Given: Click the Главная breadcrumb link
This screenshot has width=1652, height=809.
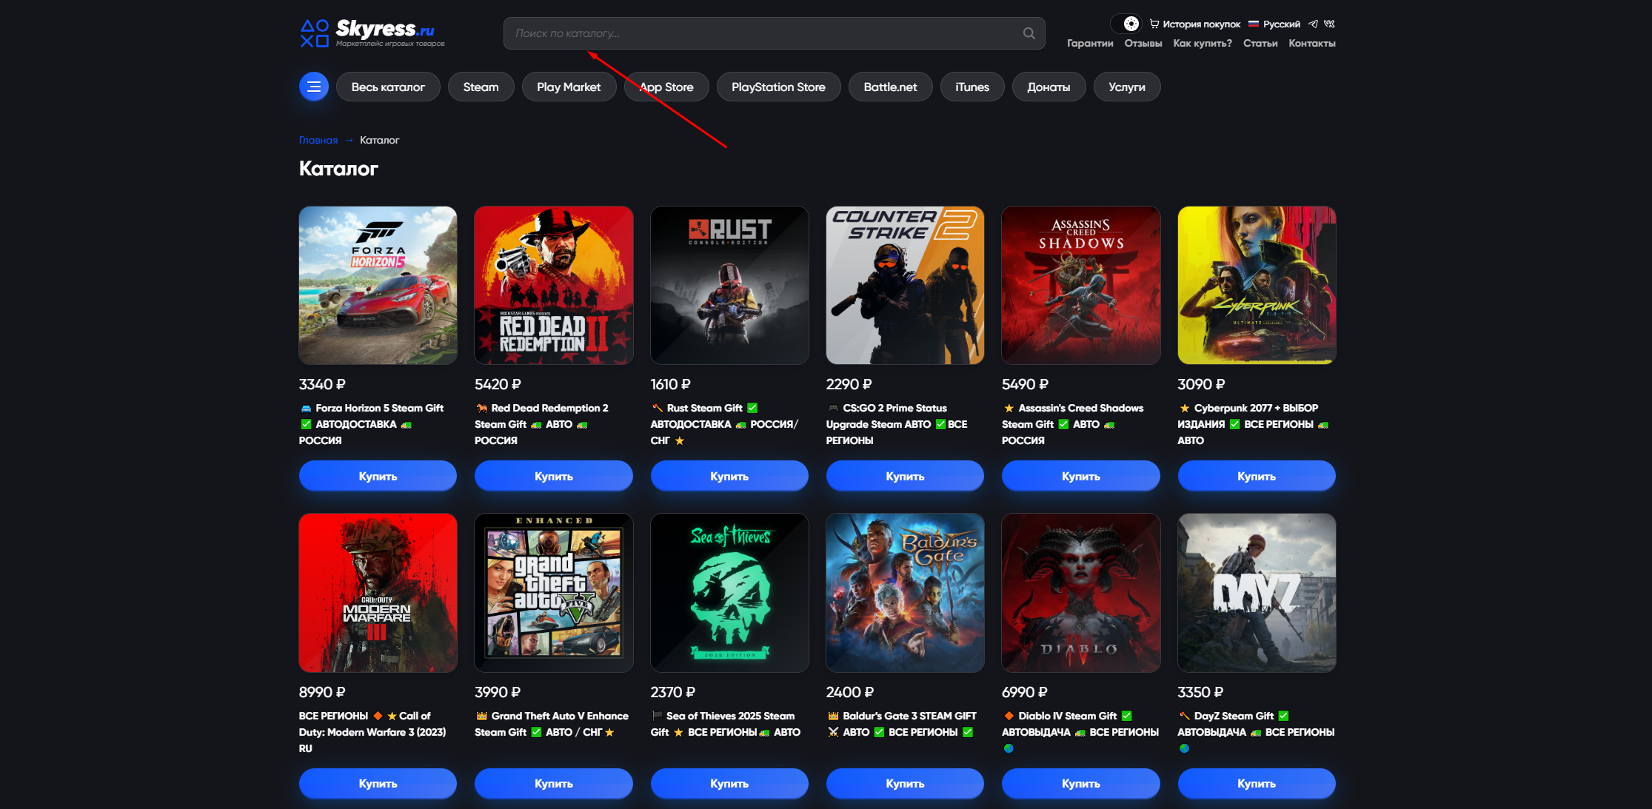Looking at the screenshot, I should (x=318, y=140).
